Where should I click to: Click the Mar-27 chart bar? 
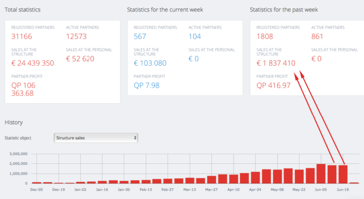coord(212,180)
